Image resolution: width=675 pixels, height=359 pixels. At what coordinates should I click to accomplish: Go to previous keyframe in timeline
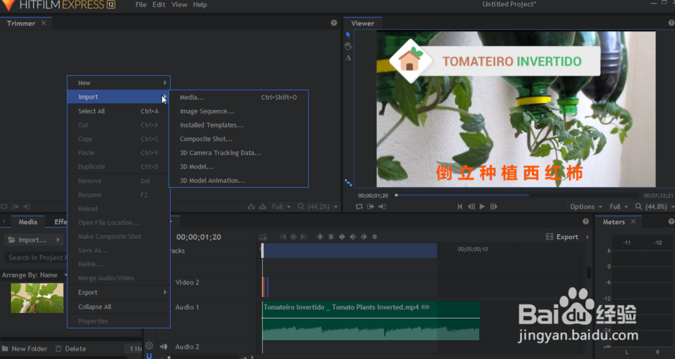(282, 237)
